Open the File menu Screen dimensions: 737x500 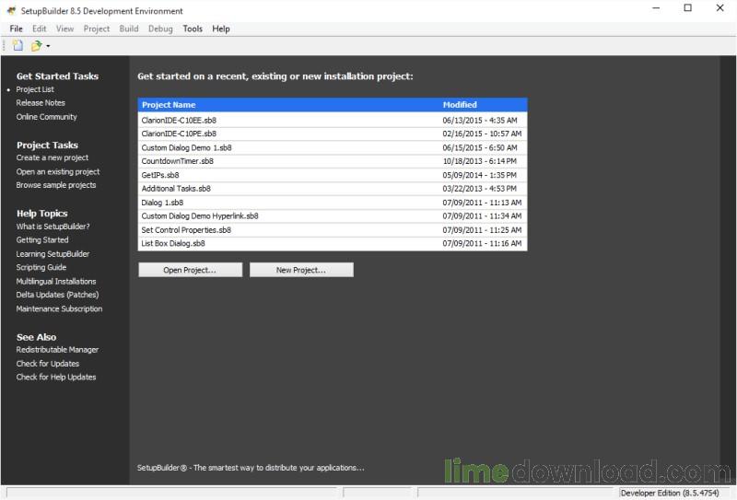coord(16,29)
